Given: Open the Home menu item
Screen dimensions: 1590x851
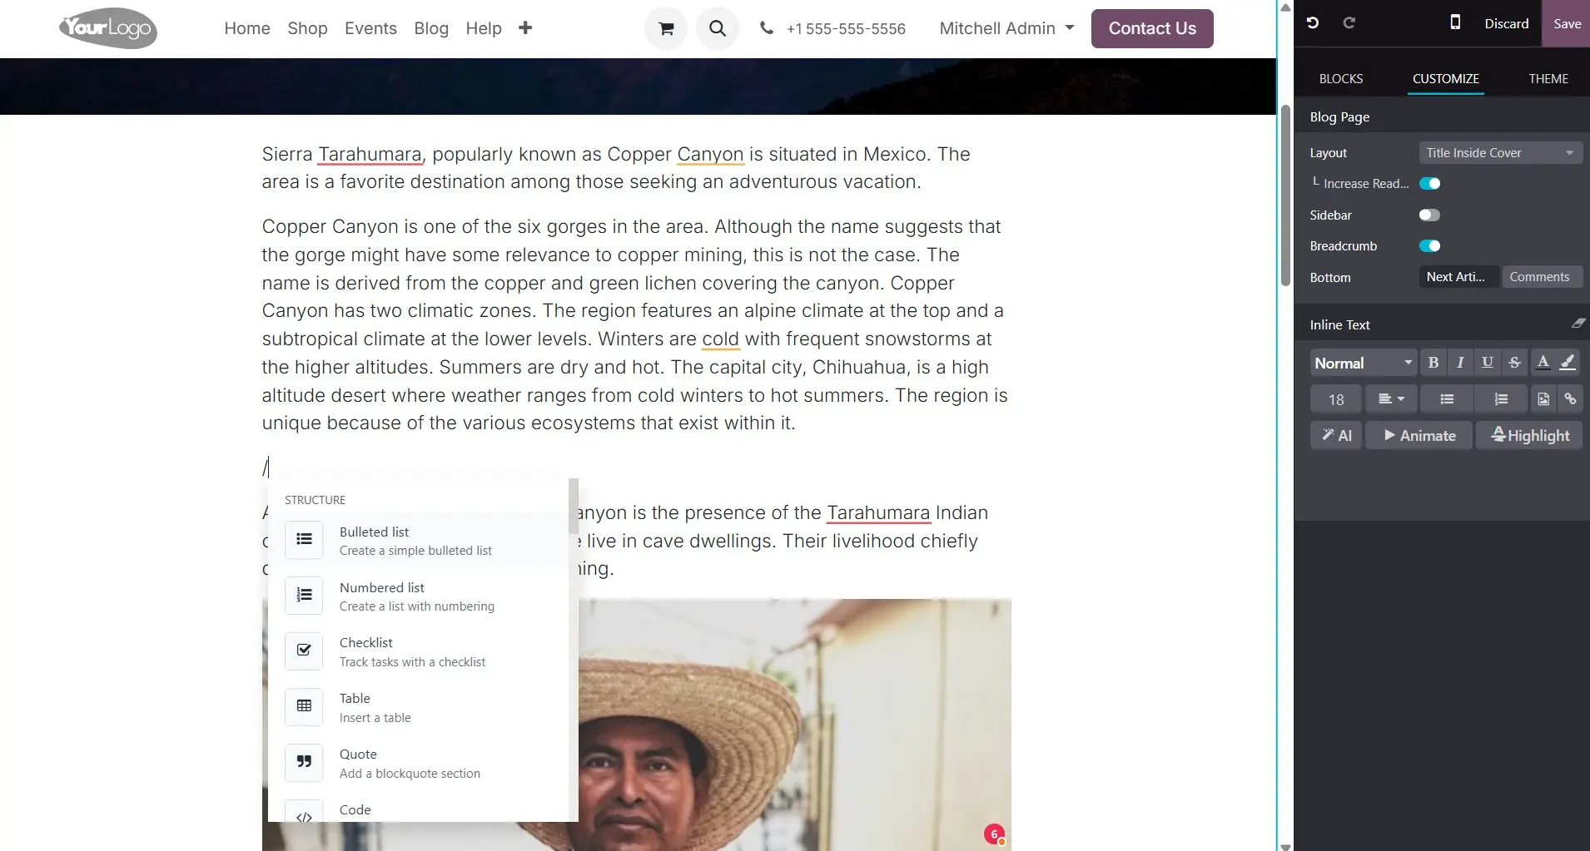Looking at the screenshot, I should (247, 28).
